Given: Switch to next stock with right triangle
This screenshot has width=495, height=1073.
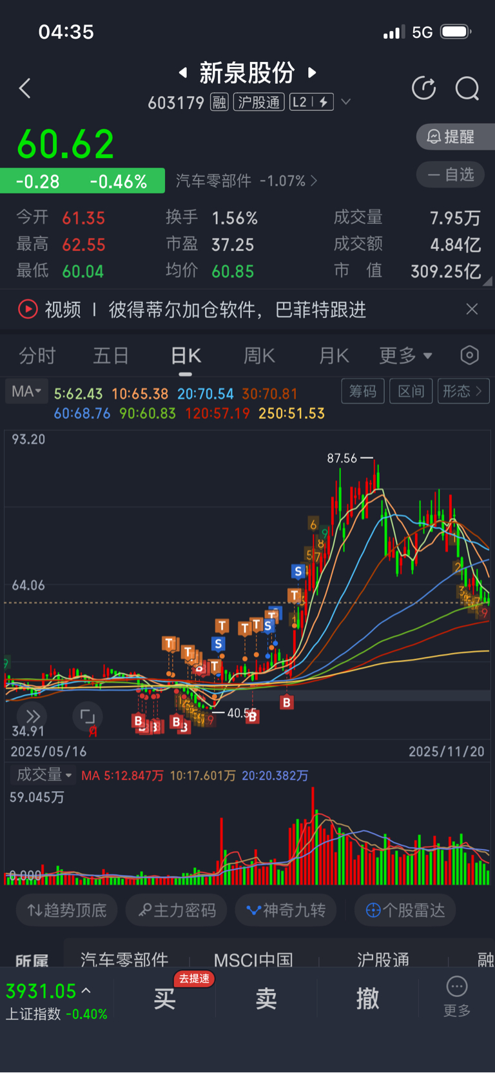Looking at the screenshot, I should (x=312, y=72).
